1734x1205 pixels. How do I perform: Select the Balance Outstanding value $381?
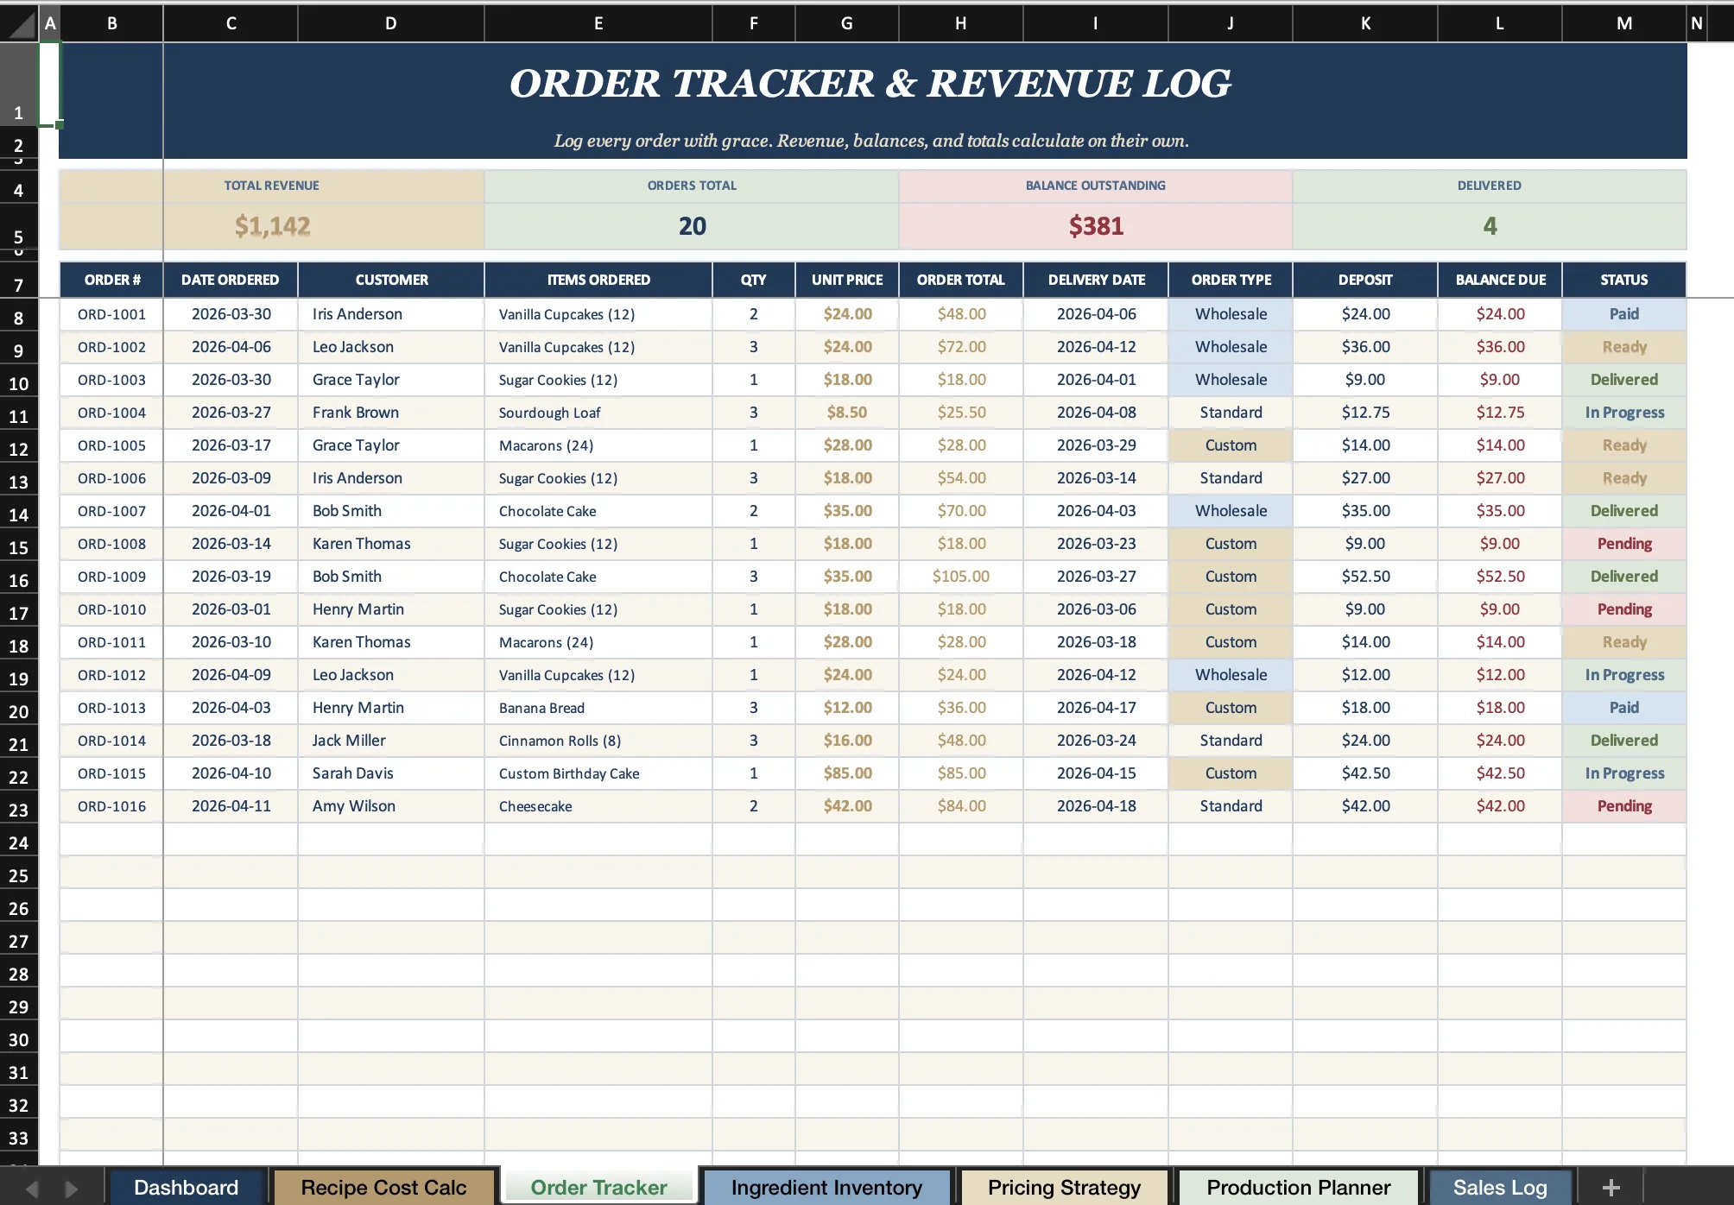click(x=1096, y=226)
